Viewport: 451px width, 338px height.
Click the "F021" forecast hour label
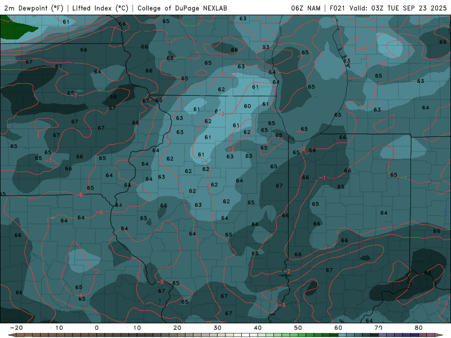337,8
